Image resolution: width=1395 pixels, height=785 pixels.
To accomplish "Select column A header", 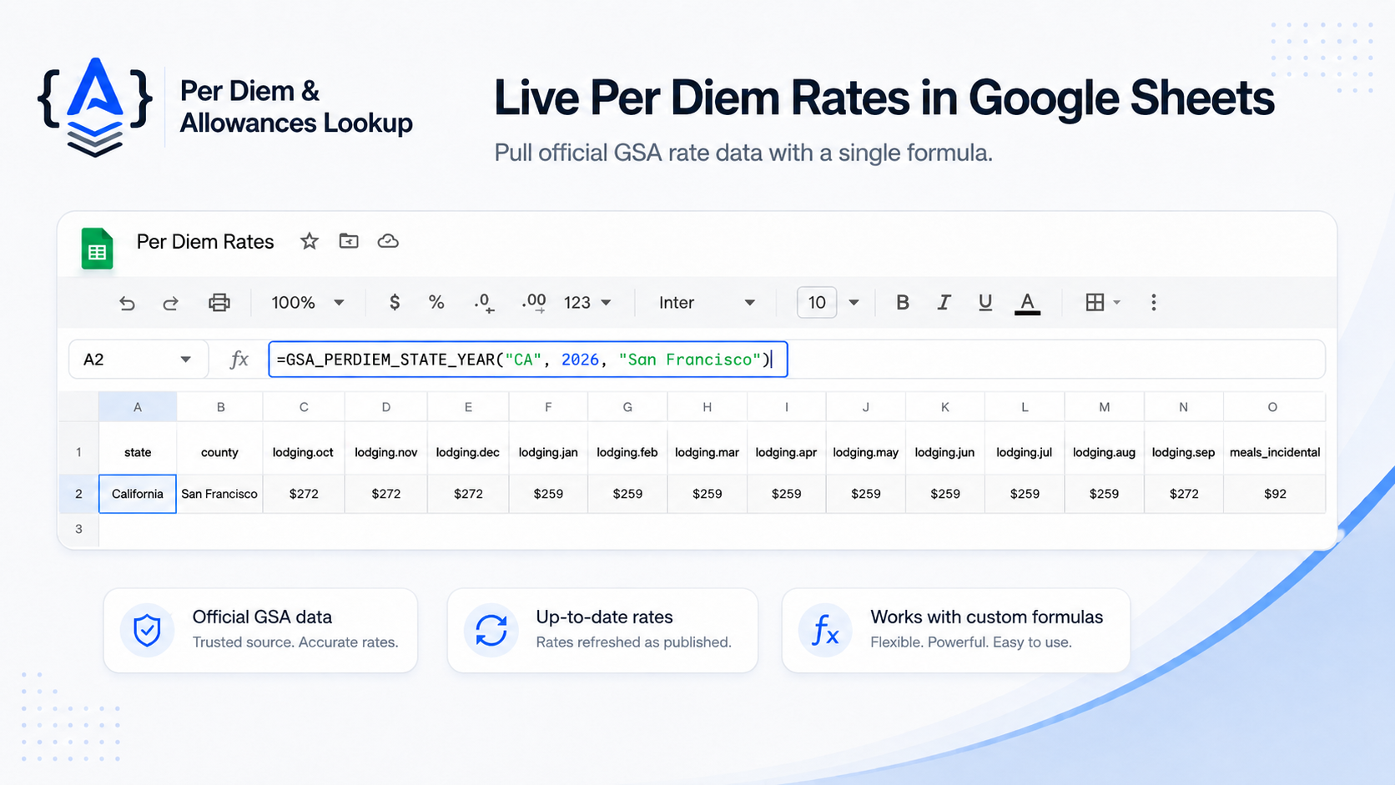I will point(138,407).
